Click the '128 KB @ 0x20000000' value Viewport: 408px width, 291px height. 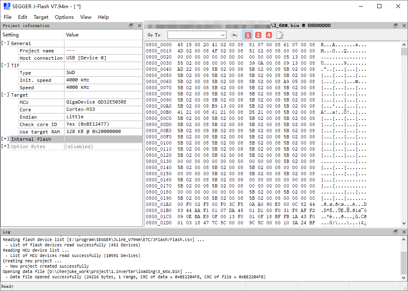93,131
